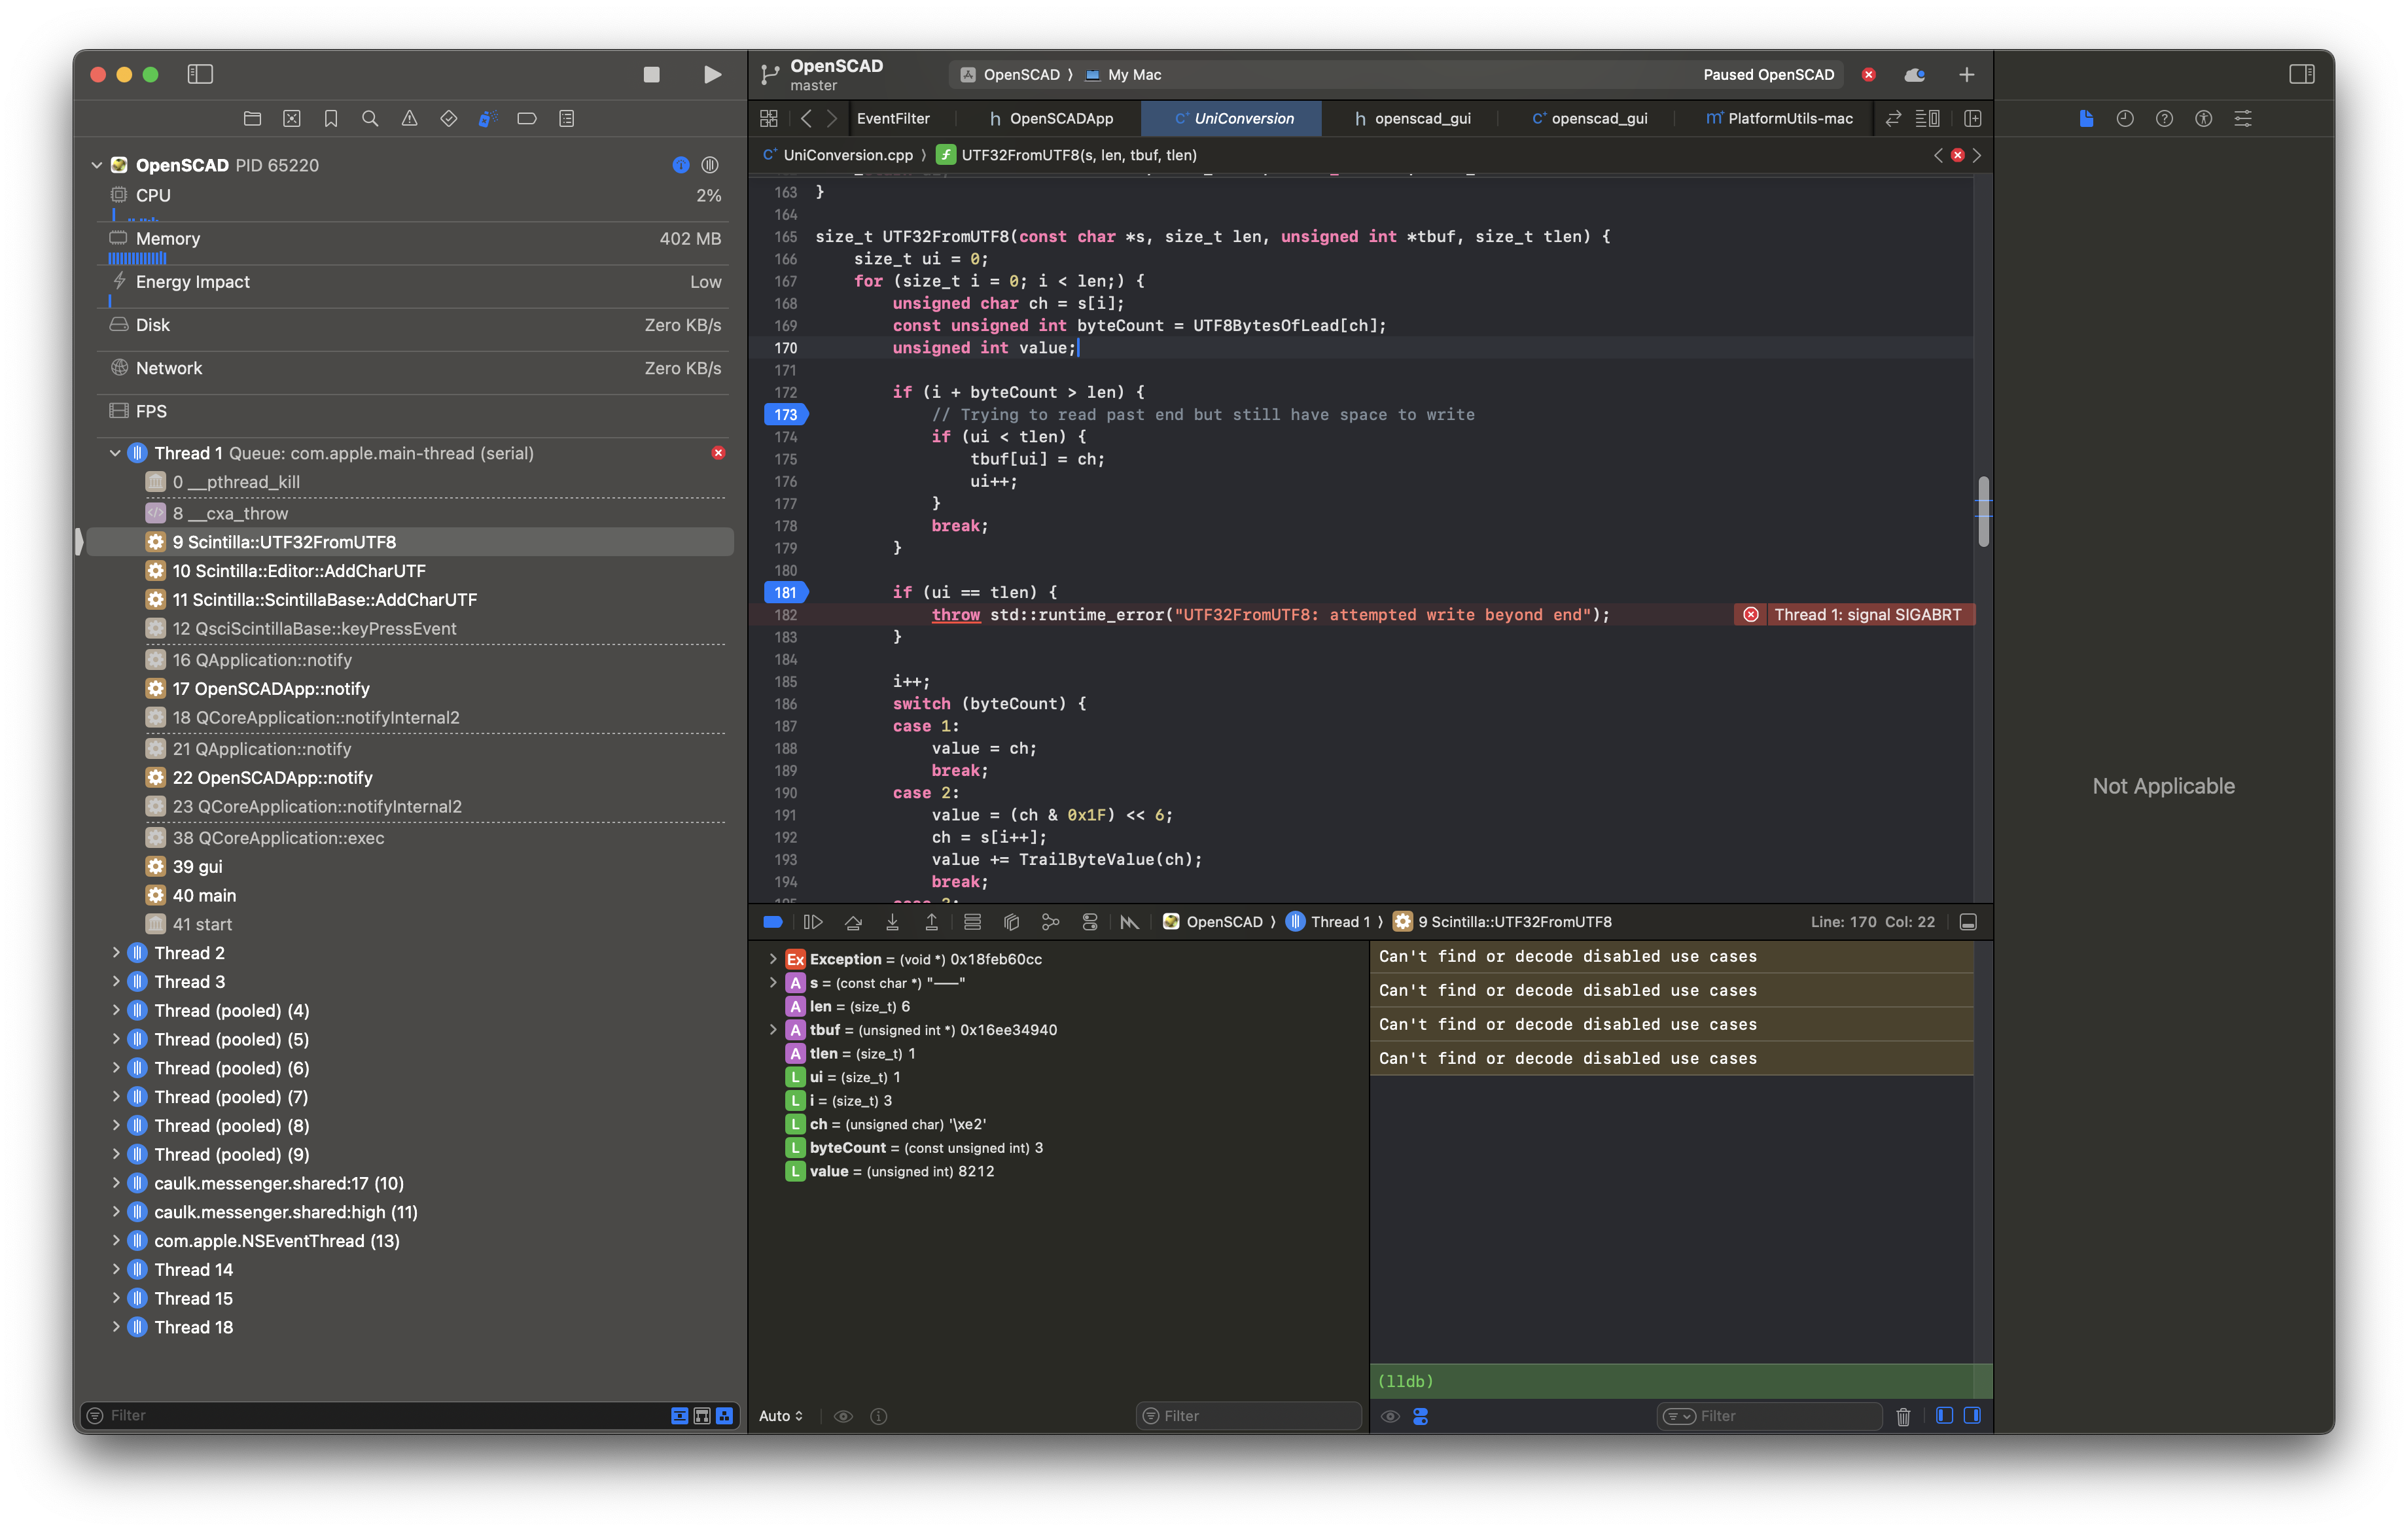Viewport: 2408px width, 1531px height.
Task: Open the Project navigator folder icon
Action: click(252, 118)
